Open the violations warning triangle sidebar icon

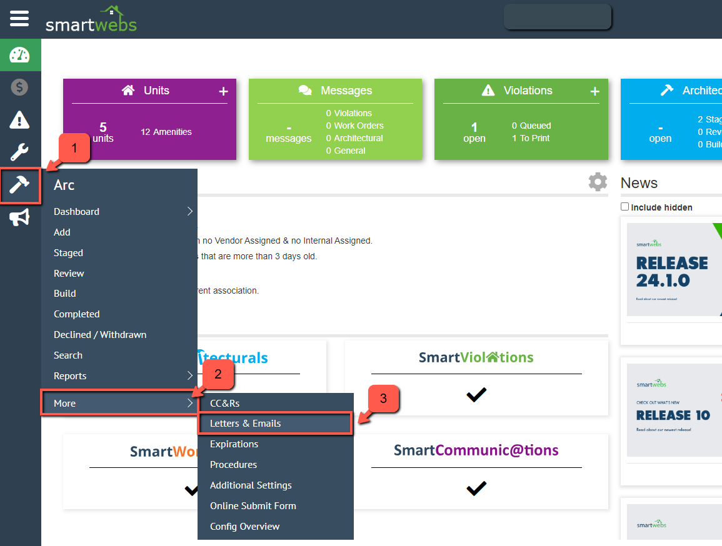coord(19,119)
